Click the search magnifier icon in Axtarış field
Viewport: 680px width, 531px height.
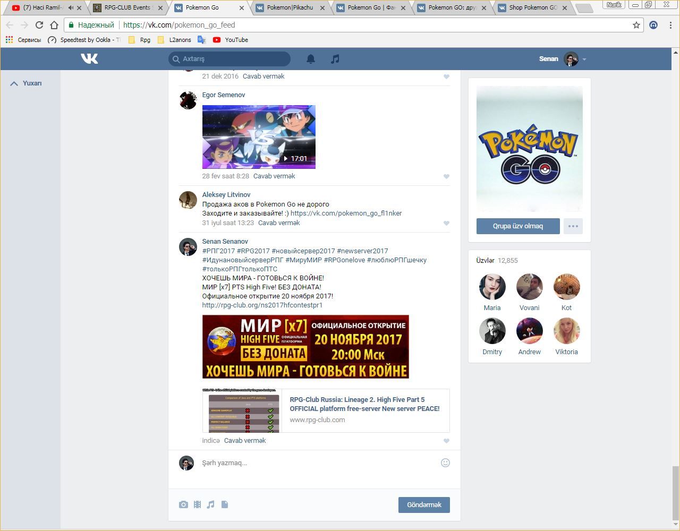pos(176,59)
